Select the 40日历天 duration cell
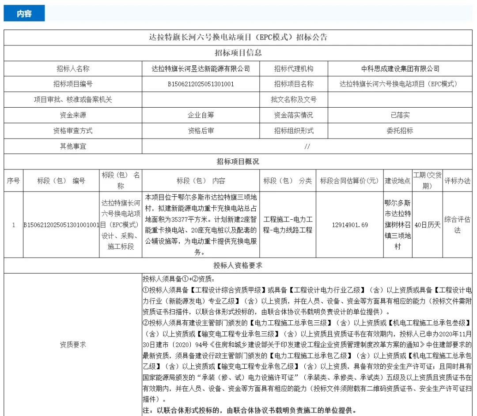This screenshot has height=416, width=477. [x=427, y=225]
